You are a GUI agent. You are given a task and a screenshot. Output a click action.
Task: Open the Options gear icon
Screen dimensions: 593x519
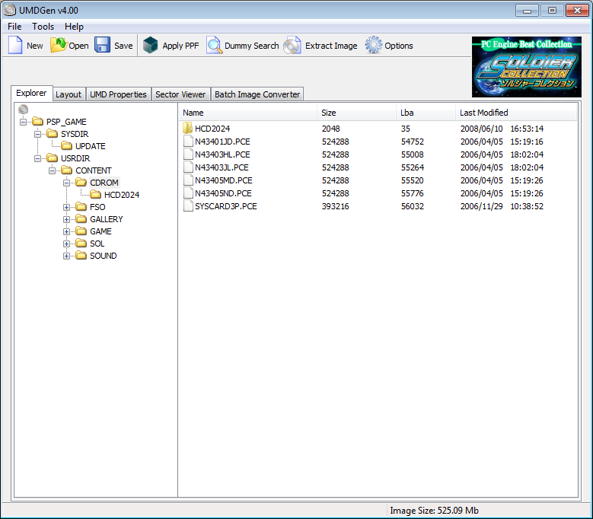tap(373, 46)
